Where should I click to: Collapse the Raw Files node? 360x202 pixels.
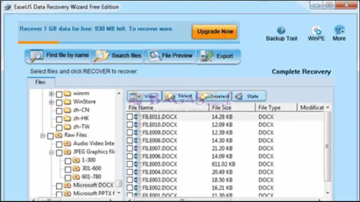point(42,136)
